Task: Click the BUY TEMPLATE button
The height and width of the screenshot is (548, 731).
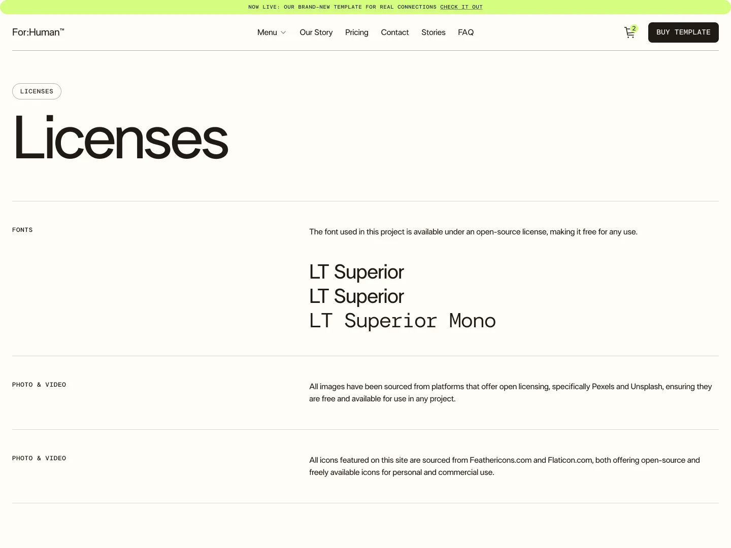Action: click(x=683, y=32)
